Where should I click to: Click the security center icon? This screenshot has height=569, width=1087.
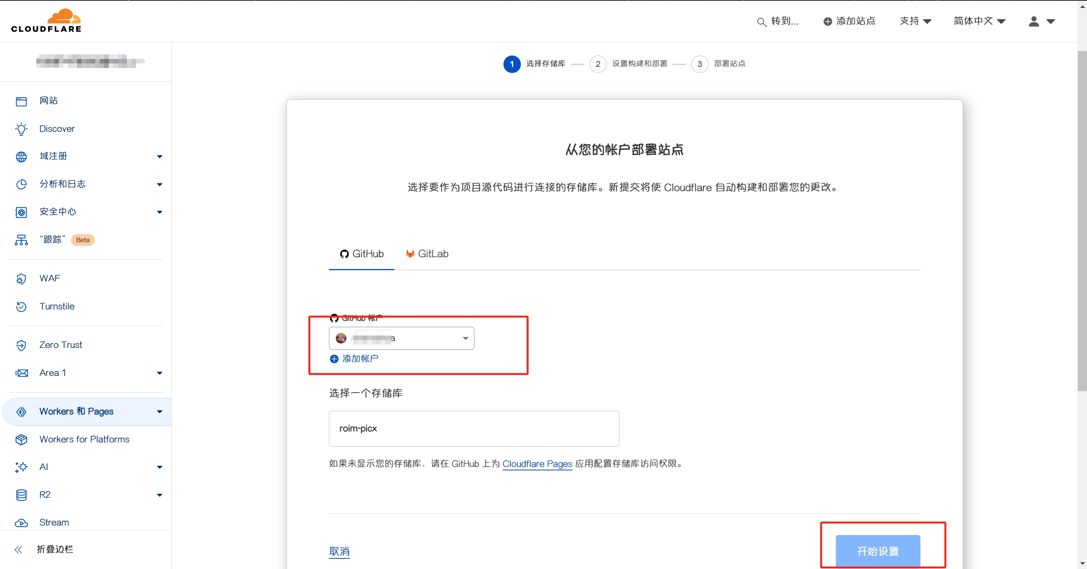pos(21,212)
